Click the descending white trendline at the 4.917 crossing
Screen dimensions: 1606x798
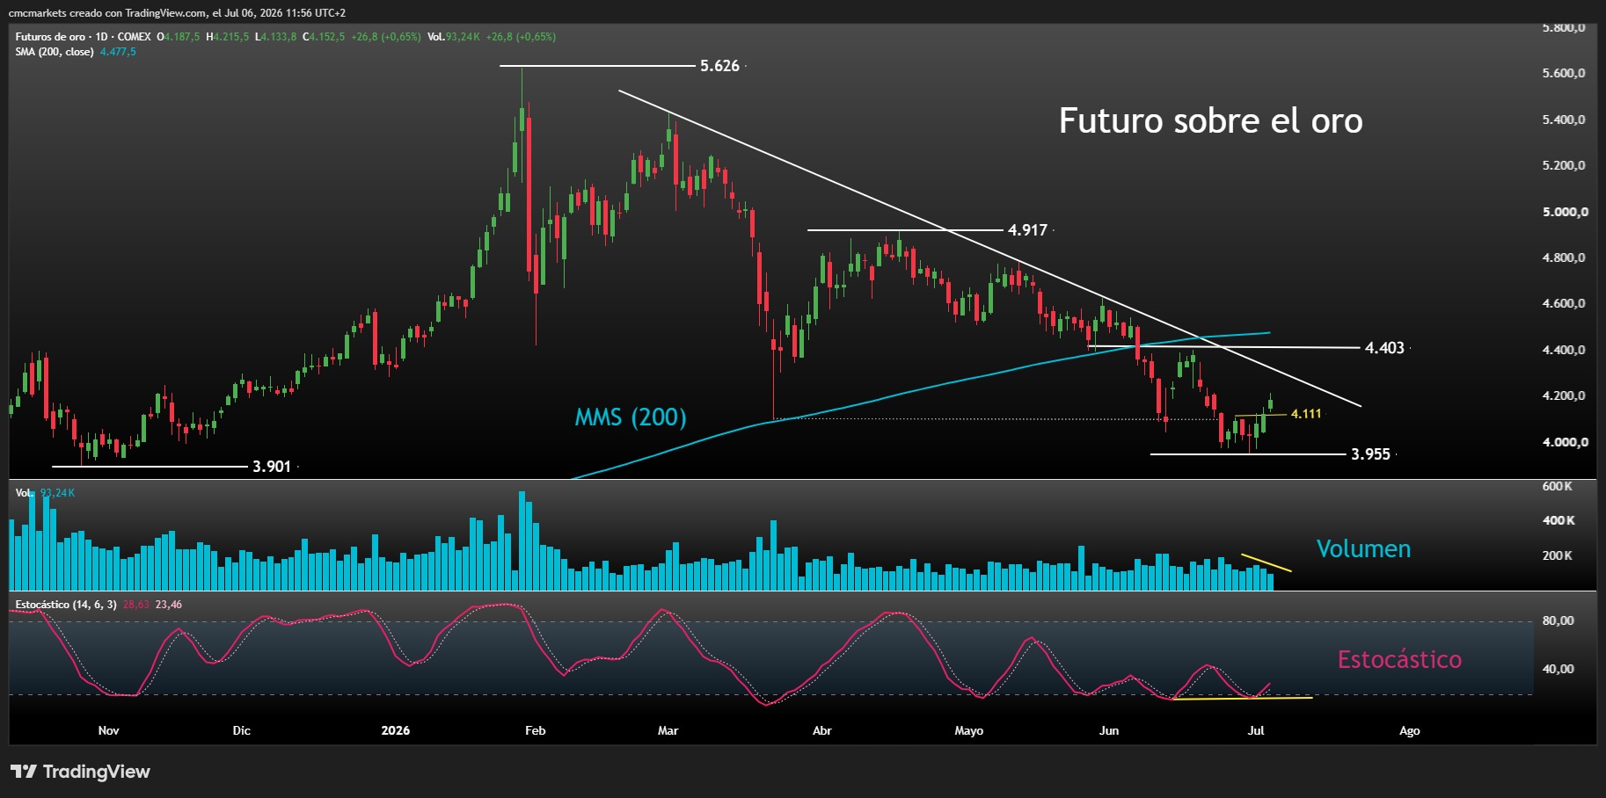click(947, 230)
